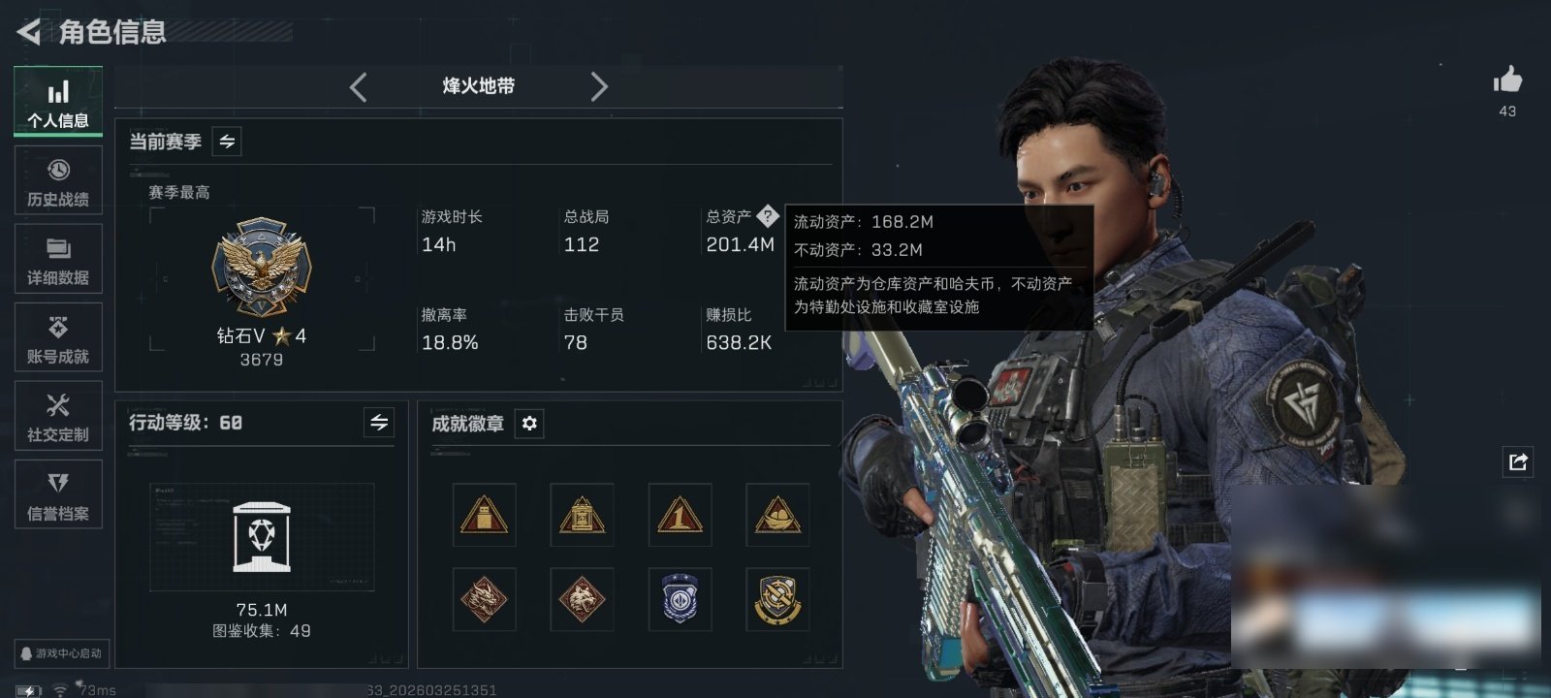Image resolution: width=1551 pixels, height=698 pixels.
Task: Like the profile with thumbs-up icon
Action: [x=1507, y=79]
